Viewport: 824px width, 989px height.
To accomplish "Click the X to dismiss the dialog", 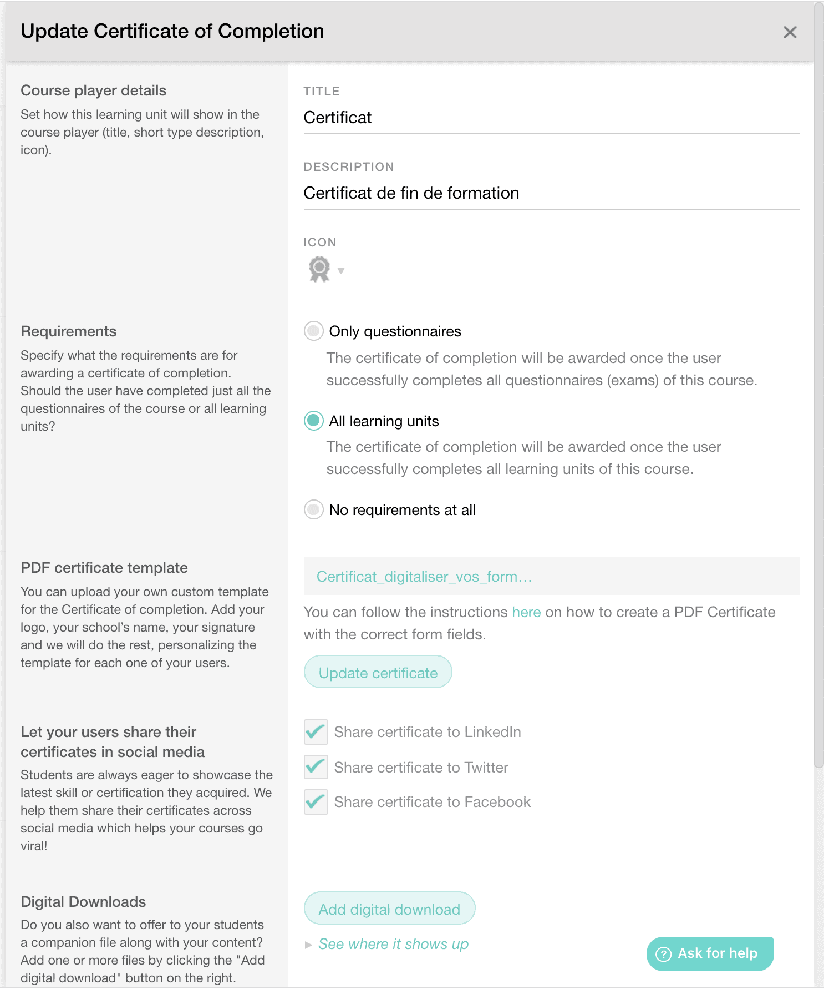I will (x=790, y=32).
